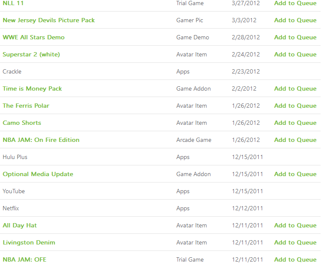327x265 pixels.
Task: Open NBA JAM: On Fire Edition link
Action: pos(41,140)
